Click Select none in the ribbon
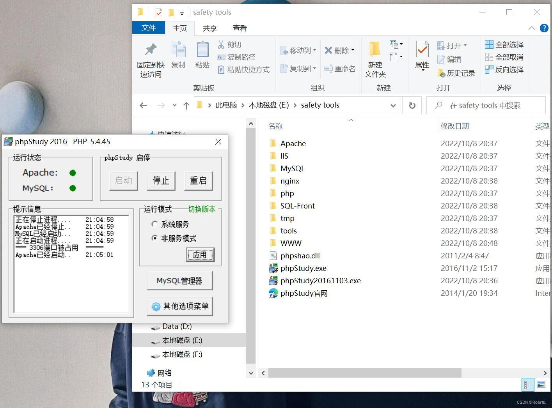552x408 pixels. click(504, 57)
